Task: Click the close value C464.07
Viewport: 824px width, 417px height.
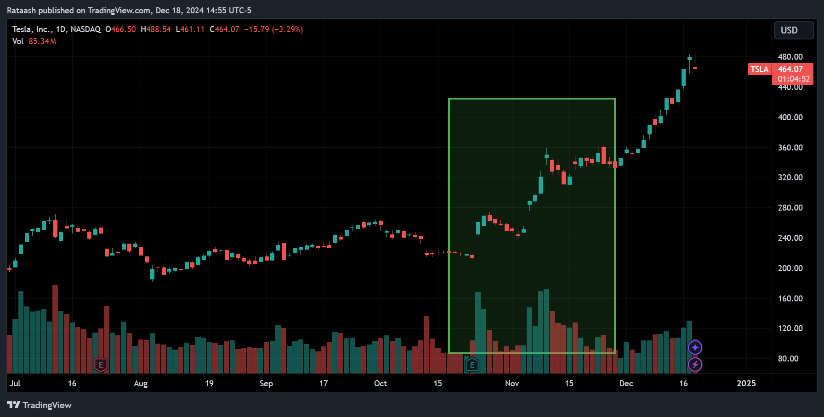Action: pyautogui.click(x=224, y=29)
